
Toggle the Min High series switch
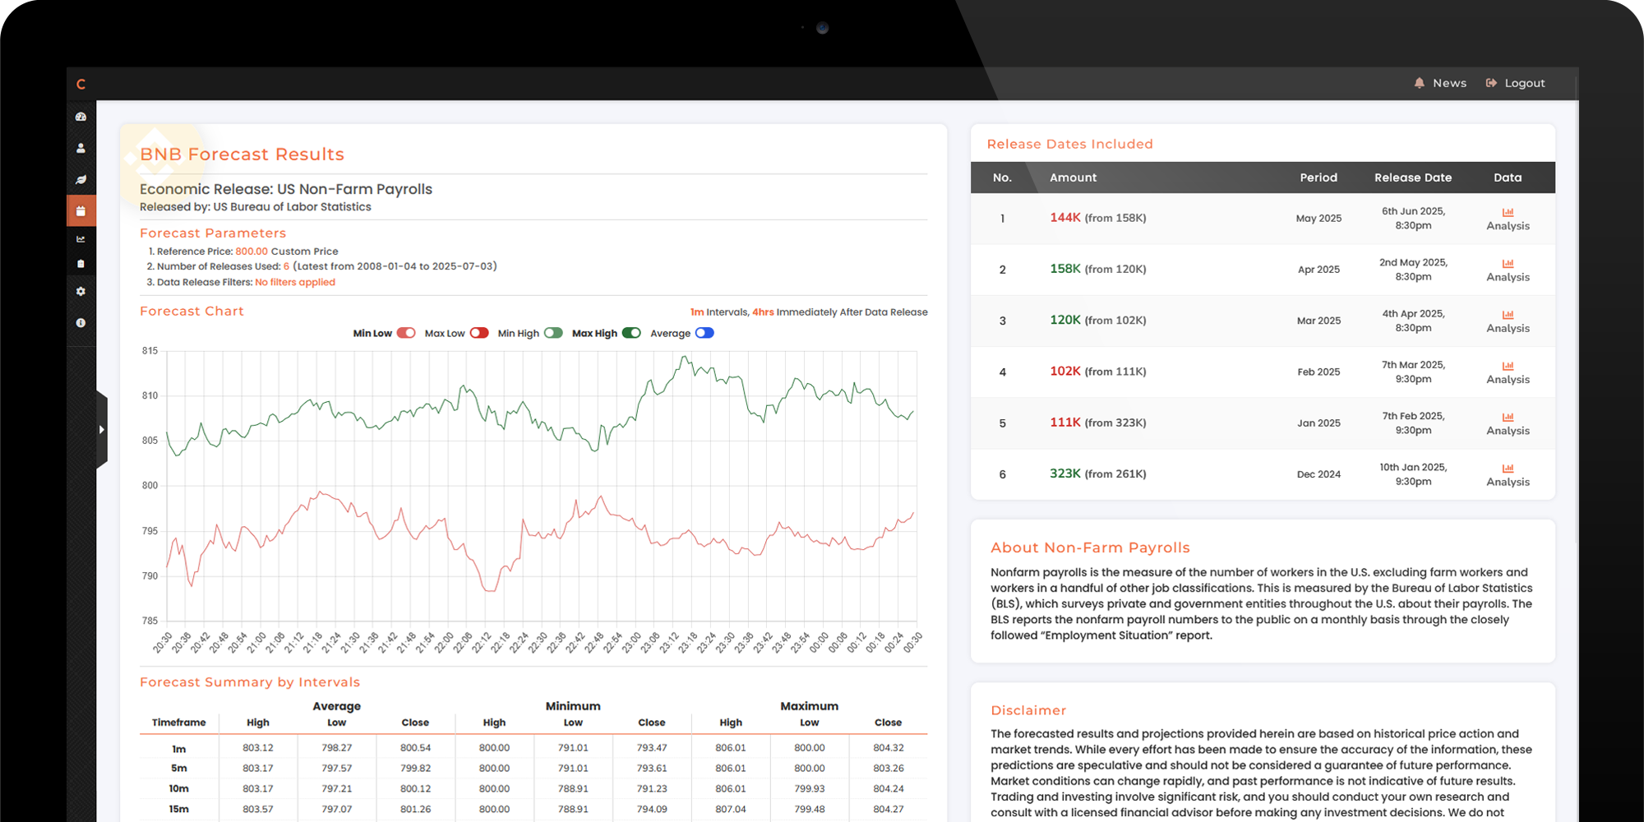[x=553, y=333]
